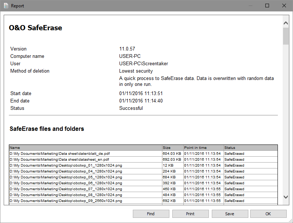Image resolution: width=293 pixels, height=223 pixels.
Task: Click the Name column header
Action: coord(86,147)
